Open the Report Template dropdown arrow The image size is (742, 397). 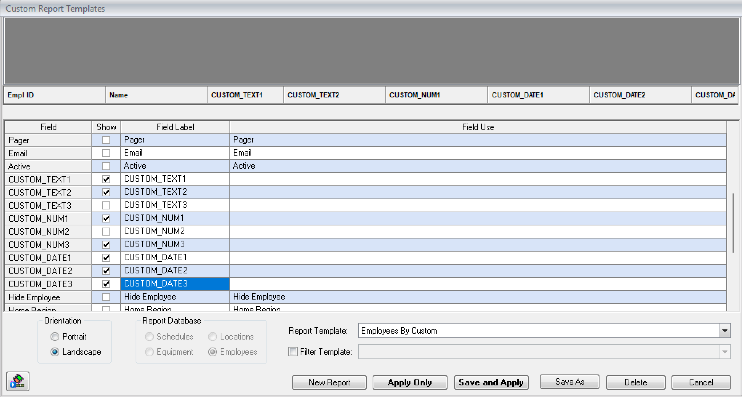pos(725,331)
